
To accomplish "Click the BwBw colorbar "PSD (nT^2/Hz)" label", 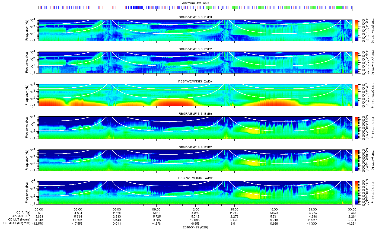I will pos(373,192).
